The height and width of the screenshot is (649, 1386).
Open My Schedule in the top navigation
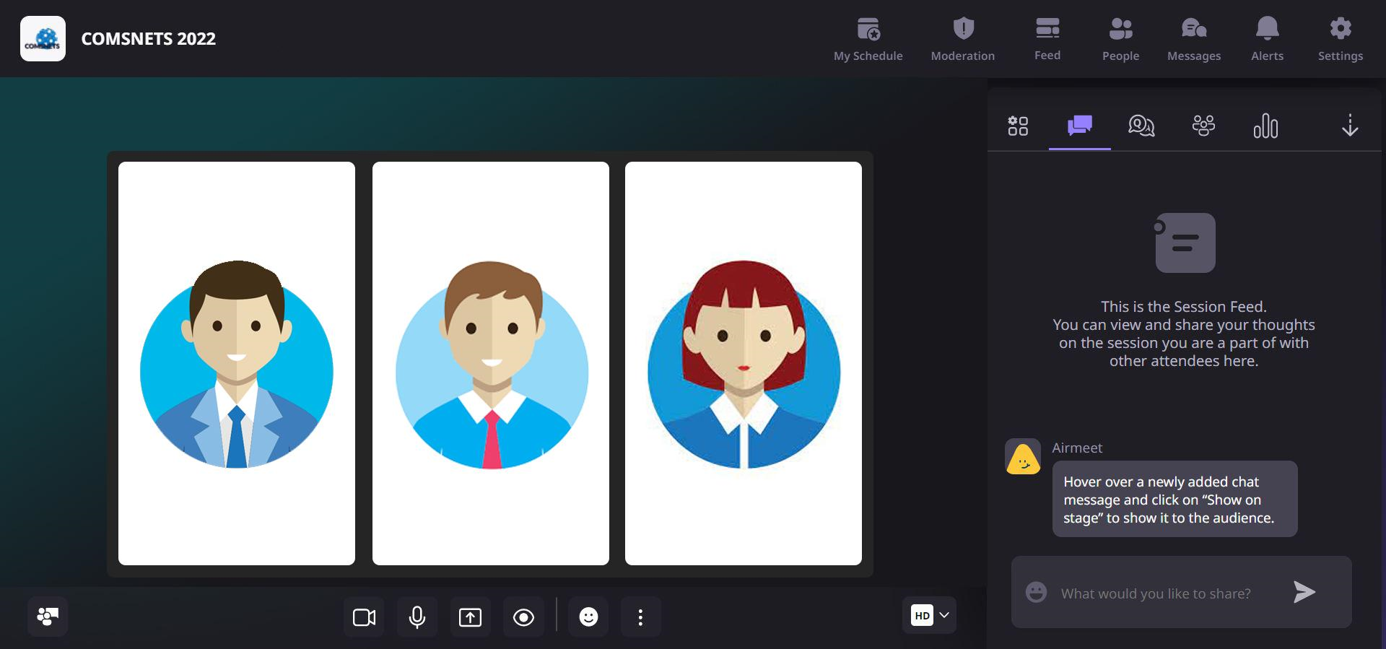tap(868, 39)
